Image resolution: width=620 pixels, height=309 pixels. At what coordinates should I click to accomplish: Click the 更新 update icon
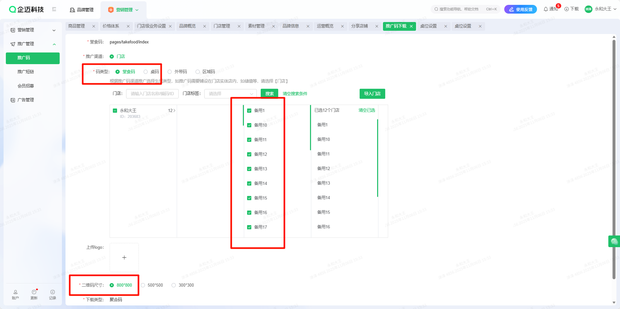pos(34,292)
